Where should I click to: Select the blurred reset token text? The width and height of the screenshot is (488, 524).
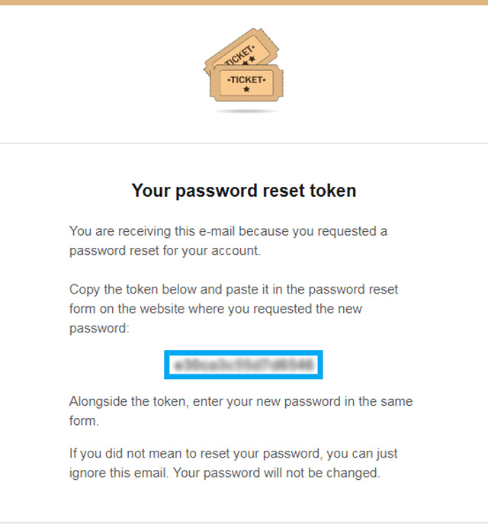(x=243, y=365)
